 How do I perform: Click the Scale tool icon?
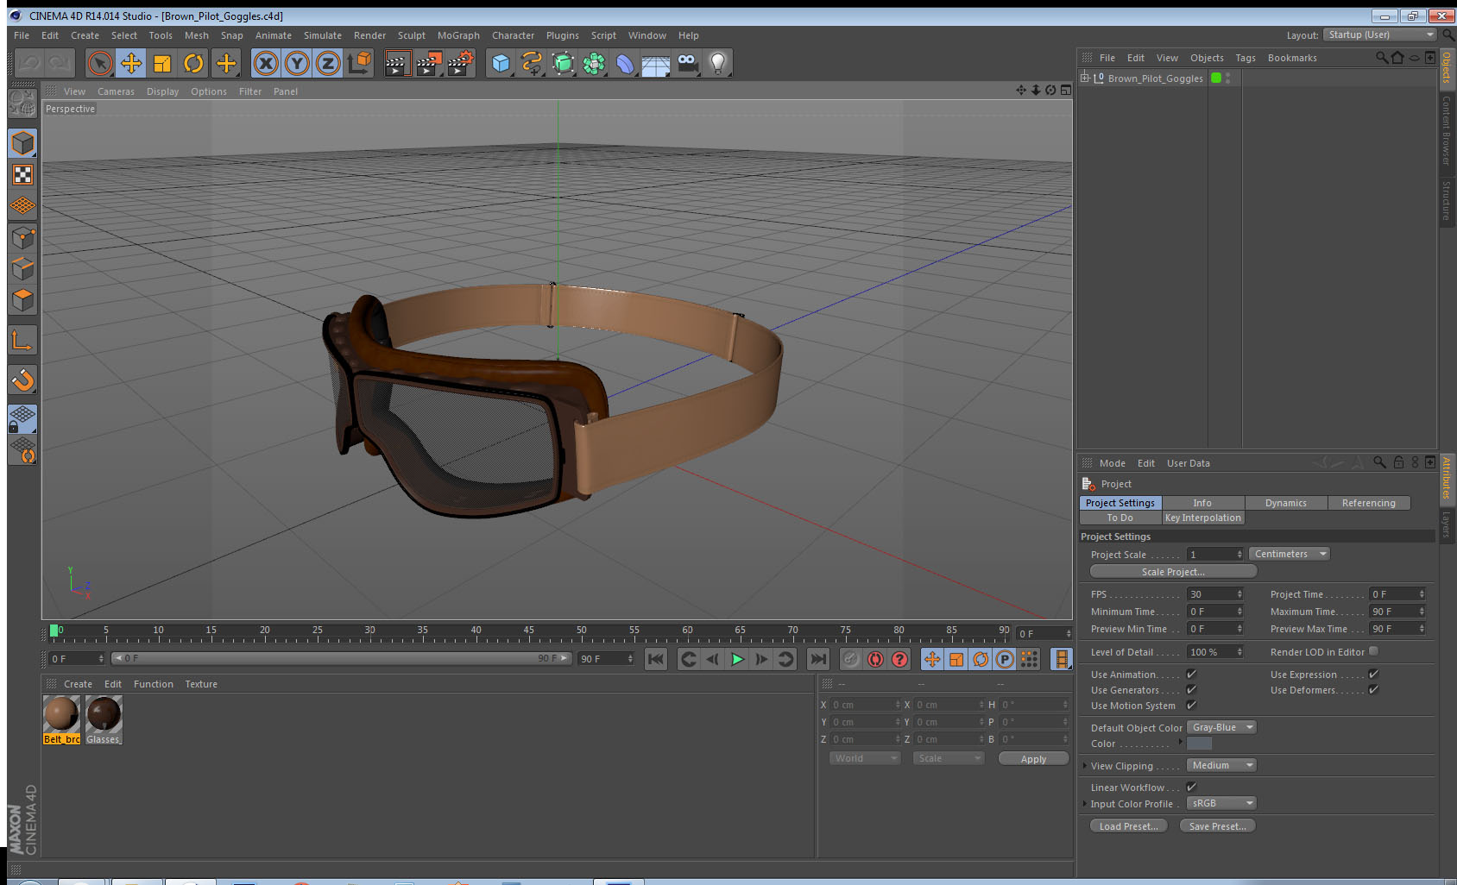[162, 63]
